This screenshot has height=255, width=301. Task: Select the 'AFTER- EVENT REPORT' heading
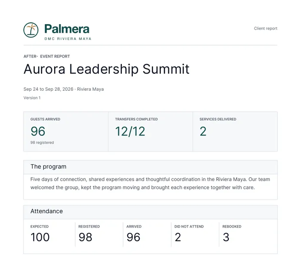46,56
